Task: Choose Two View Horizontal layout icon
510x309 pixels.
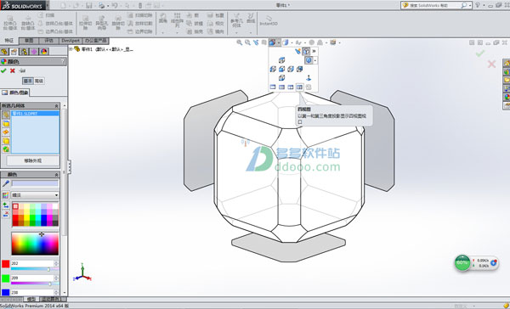Action: 281,87
